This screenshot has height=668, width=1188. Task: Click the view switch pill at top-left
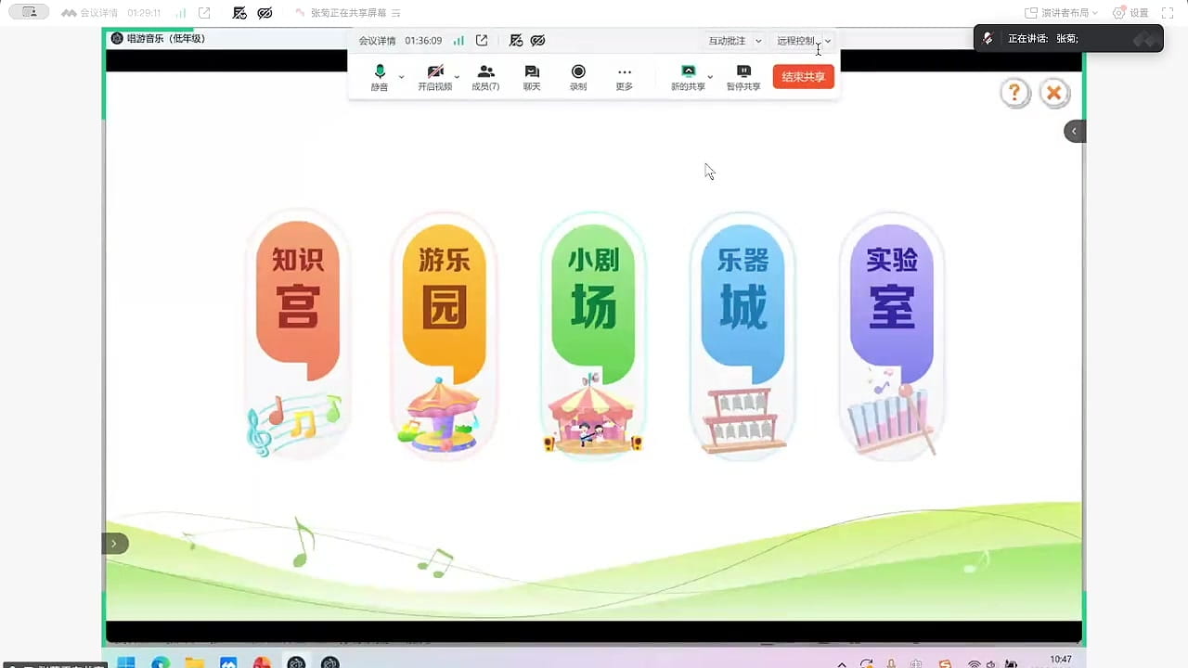29,13
